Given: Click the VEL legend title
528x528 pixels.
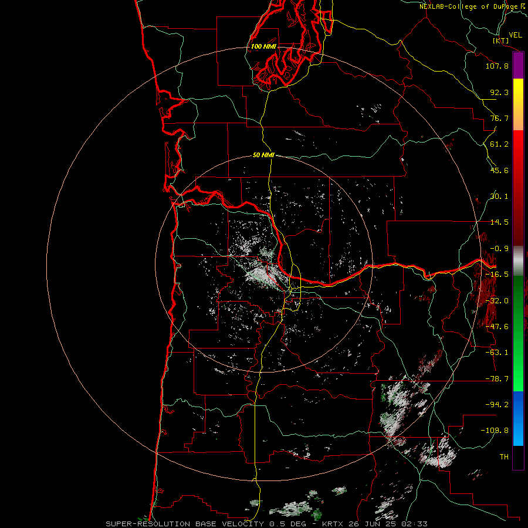Looking at the screenshot, I should pyautogui.click(x=515, y=35).
